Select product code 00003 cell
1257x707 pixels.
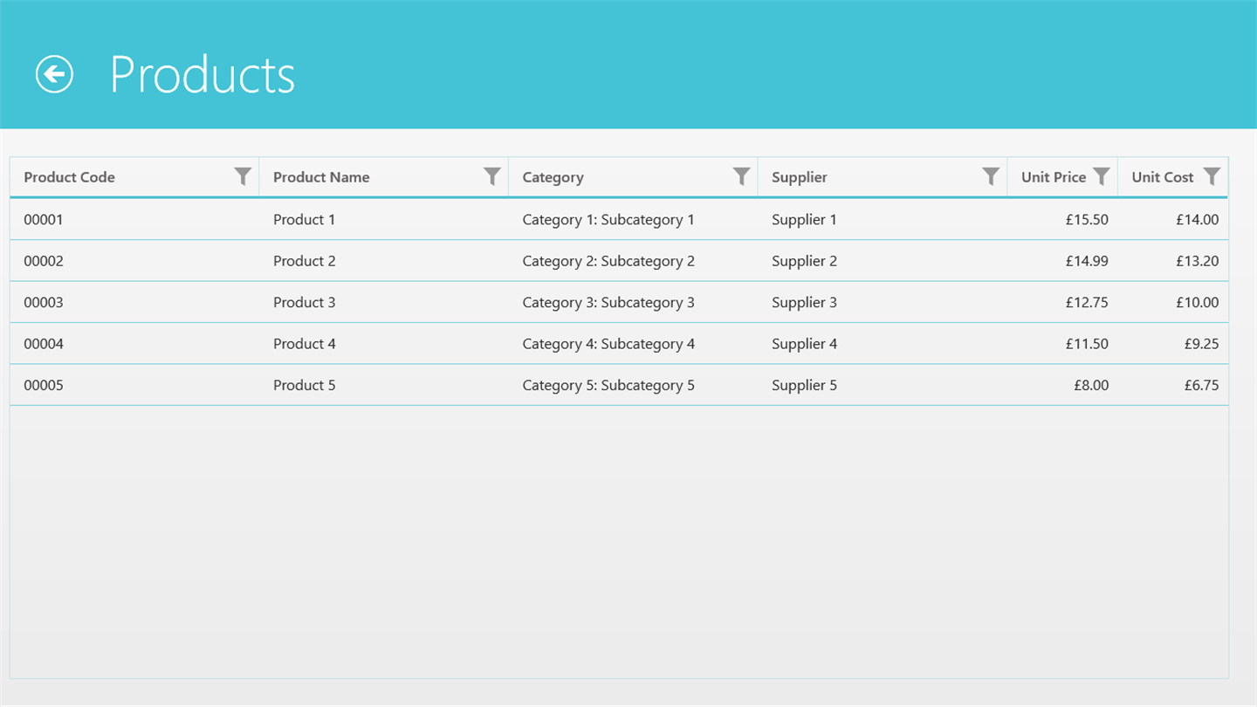[x=134, y=302]
